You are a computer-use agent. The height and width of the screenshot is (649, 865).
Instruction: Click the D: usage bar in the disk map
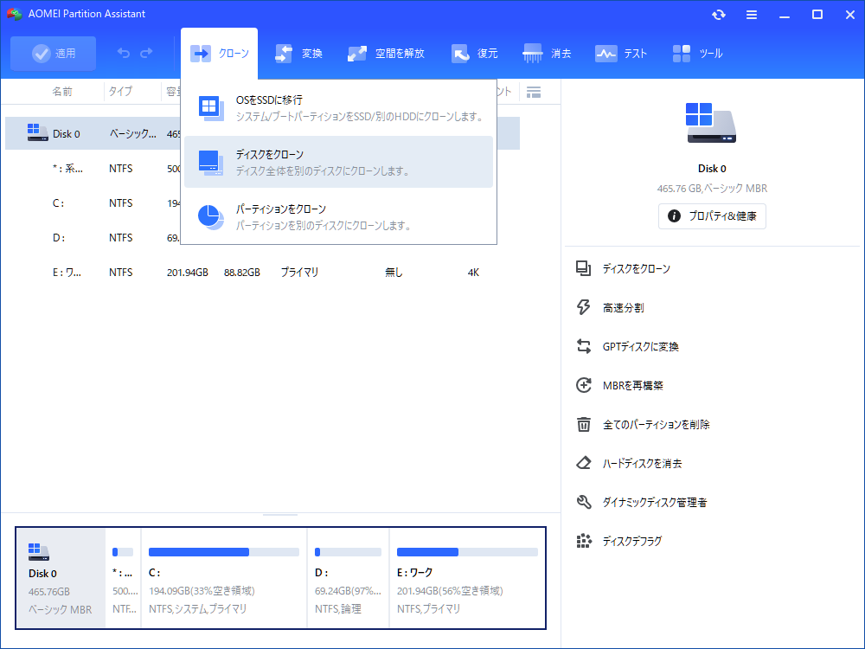(348, 552)
